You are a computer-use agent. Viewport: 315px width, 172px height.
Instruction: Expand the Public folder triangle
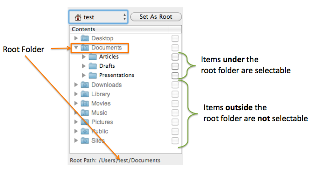coord(76,131)
